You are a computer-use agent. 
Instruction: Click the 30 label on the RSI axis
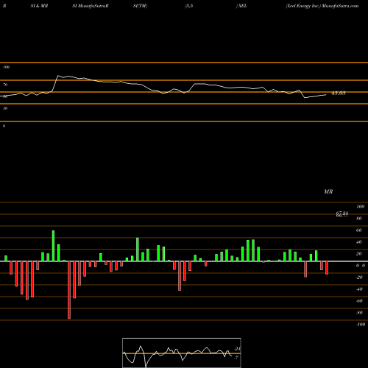click(5, 108)
